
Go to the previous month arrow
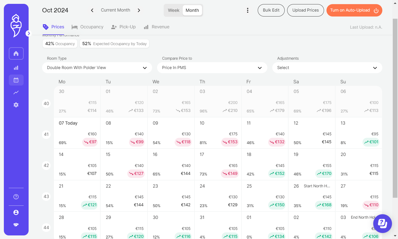92,10
